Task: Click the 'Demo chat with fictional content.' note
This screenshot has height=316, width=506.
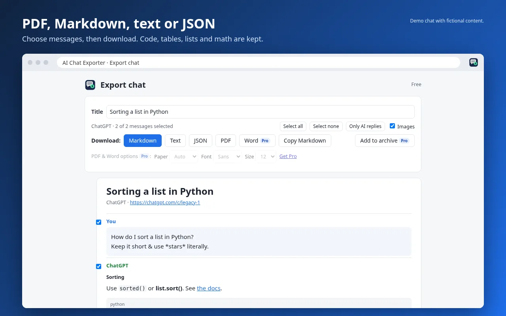Action: (447, 21)
